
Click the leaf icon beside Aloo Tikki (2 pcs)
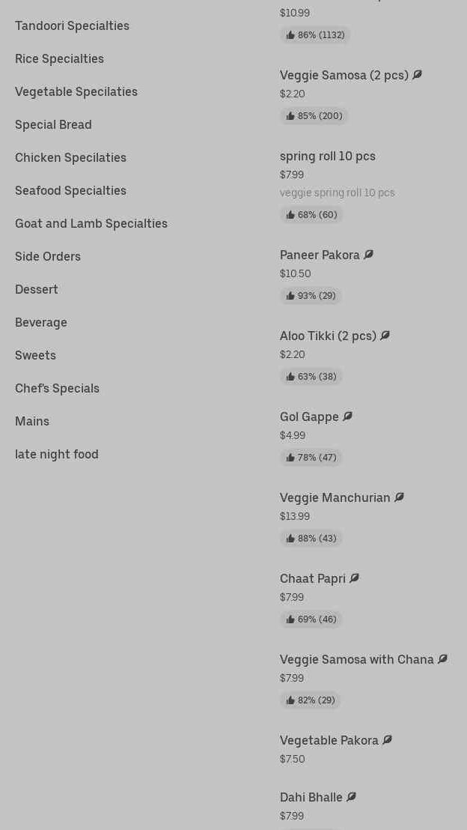(x=385, y=336)
